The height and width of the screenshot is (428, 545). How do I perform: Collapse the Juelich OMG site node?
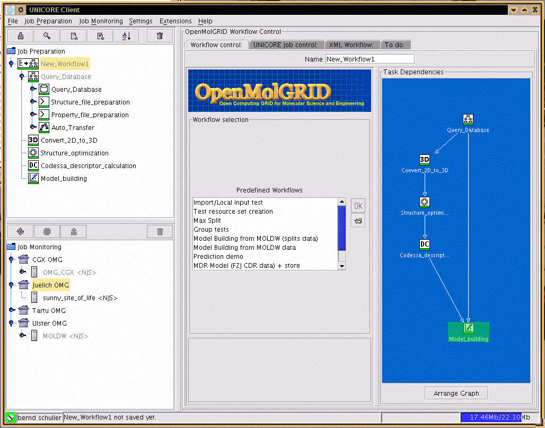click(x=12, y=285)
